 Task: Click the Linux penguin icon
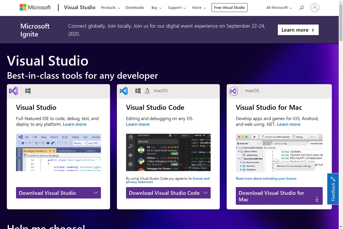pyautogui.click(x=147, y=91)
